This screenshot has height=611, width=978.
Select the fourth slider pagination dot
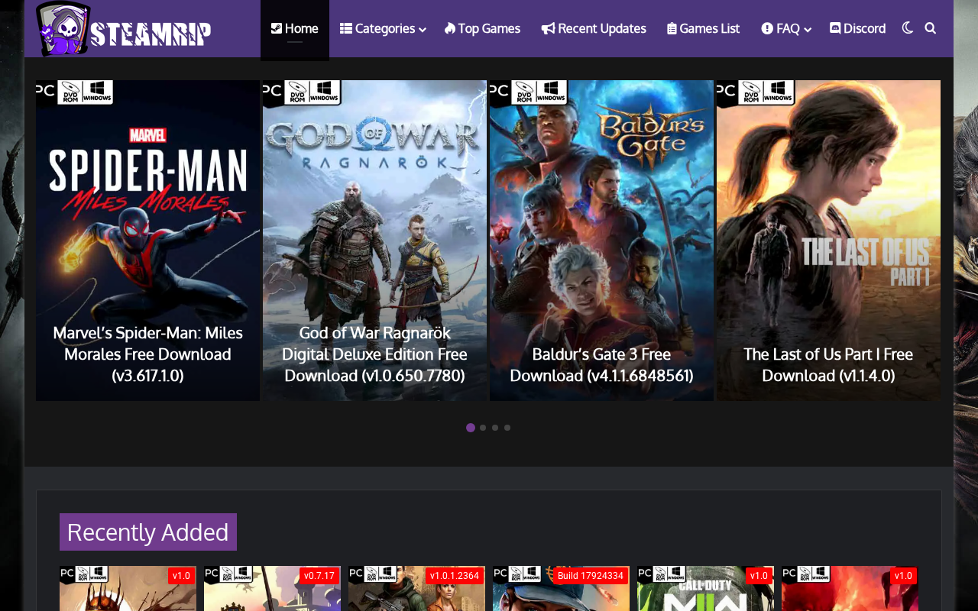(507, 428)
